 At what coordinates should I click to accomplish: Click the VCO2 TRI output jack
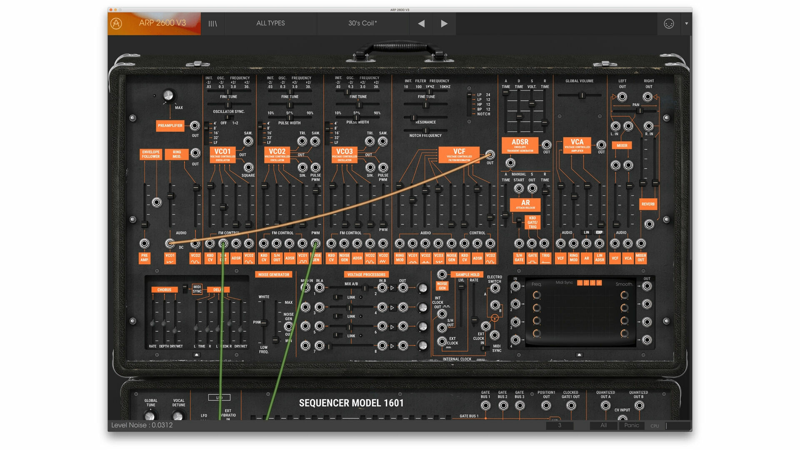coord(302,141)
